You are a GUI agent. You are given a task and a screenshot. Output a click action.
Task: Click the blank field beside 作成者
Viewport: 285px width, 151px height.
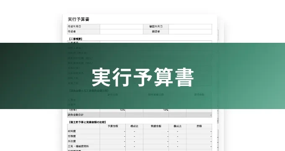click(122, 31)
